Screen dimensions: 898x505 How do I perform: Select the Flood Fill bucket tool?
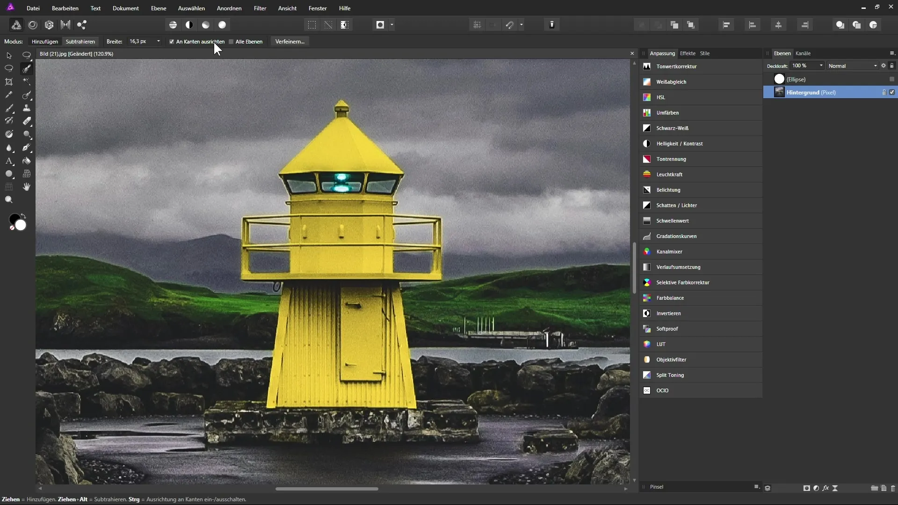[x=27, y=161]
